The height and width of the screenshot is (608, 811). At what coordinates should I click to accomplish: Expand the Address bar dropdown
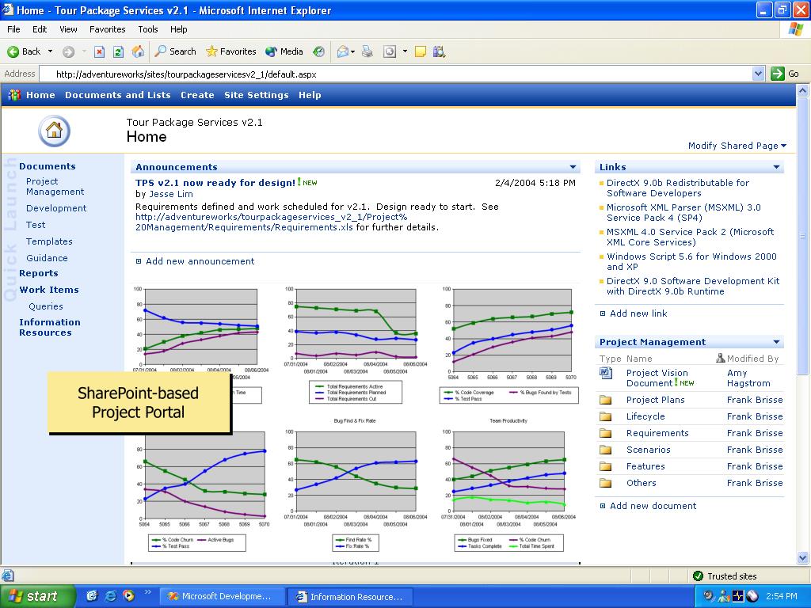(758, 74)
